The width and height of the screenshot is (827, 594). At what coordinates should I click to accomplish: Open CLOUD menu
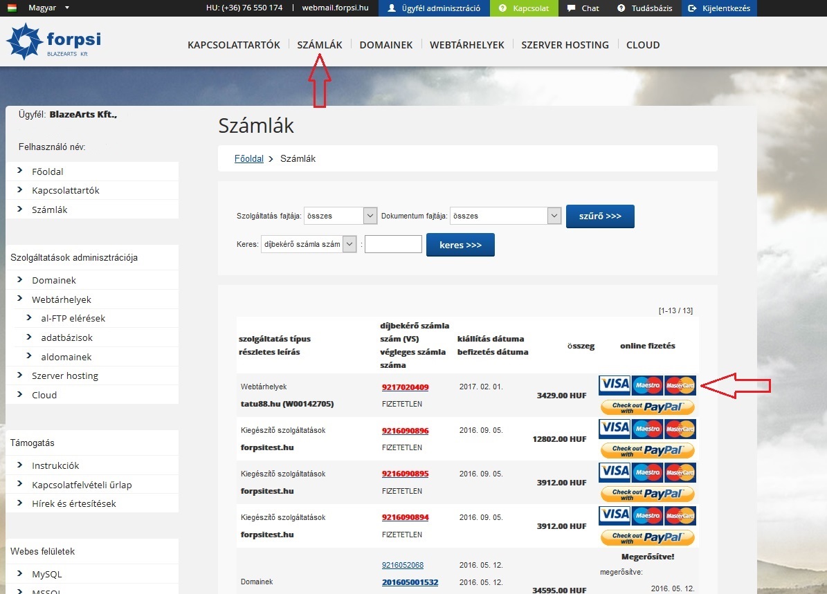pos(643,45)
